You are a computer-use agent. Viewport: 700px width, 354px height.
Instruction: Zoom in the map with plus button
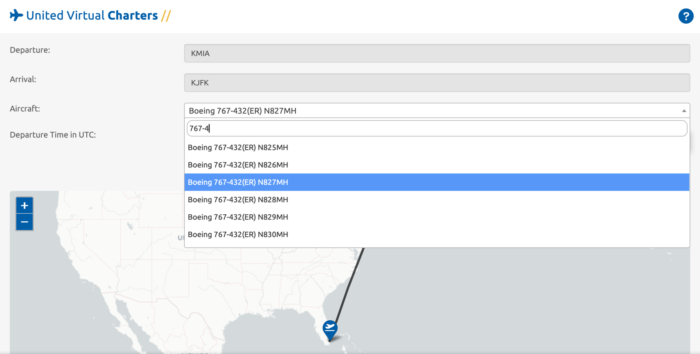click(25, 205)
